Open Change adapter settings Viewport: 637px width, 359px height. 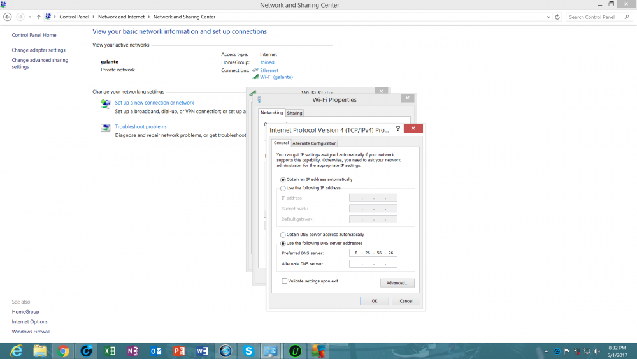(39, 50)
